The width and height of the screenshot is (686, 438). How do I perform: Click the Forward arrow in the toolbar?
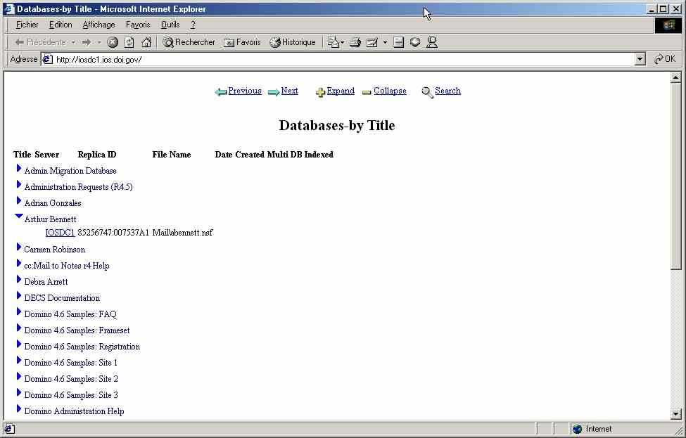point(87,42)
